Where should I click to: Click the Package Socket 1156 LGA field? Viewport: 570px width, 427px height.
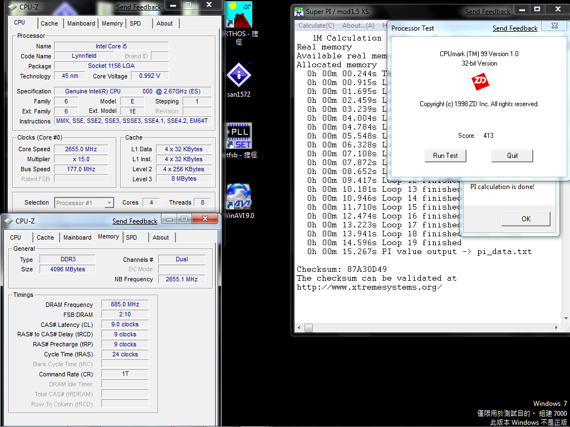click(x=111, y=66)
